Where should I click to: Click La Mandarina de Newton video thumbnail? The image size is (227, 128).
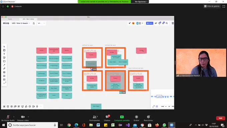[x=201, y=62]
